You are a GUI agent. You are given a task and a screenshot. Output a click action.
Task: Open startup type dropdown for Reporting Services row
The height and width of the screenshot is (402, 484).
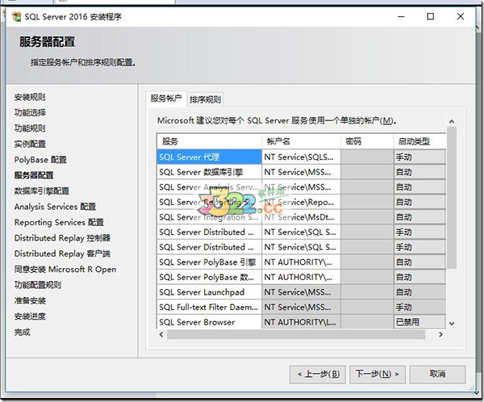click(x=419, y=202)
